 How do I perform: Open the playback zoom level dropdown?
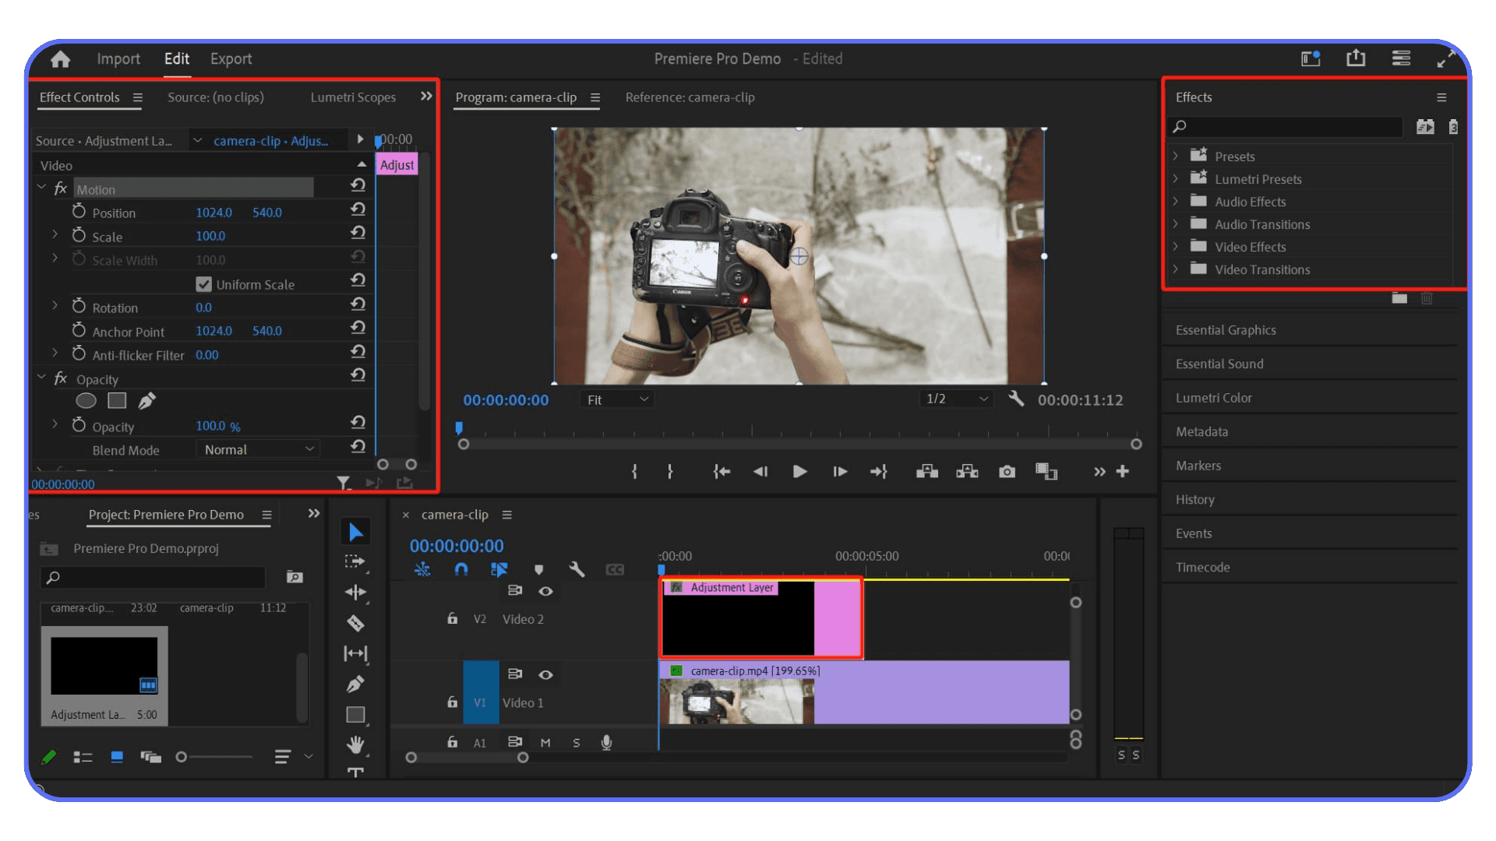956,399
